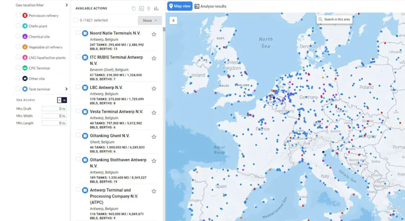Tick the CPE Terminal checkbox
Viewport: 405px width, 221px height.
[x=18, y=68]
